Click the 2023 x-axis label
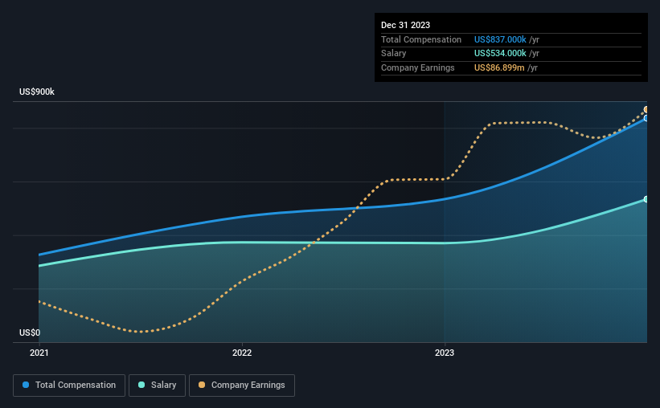The height and width of the screenshot is (408, 660). (x=445, y=353)
